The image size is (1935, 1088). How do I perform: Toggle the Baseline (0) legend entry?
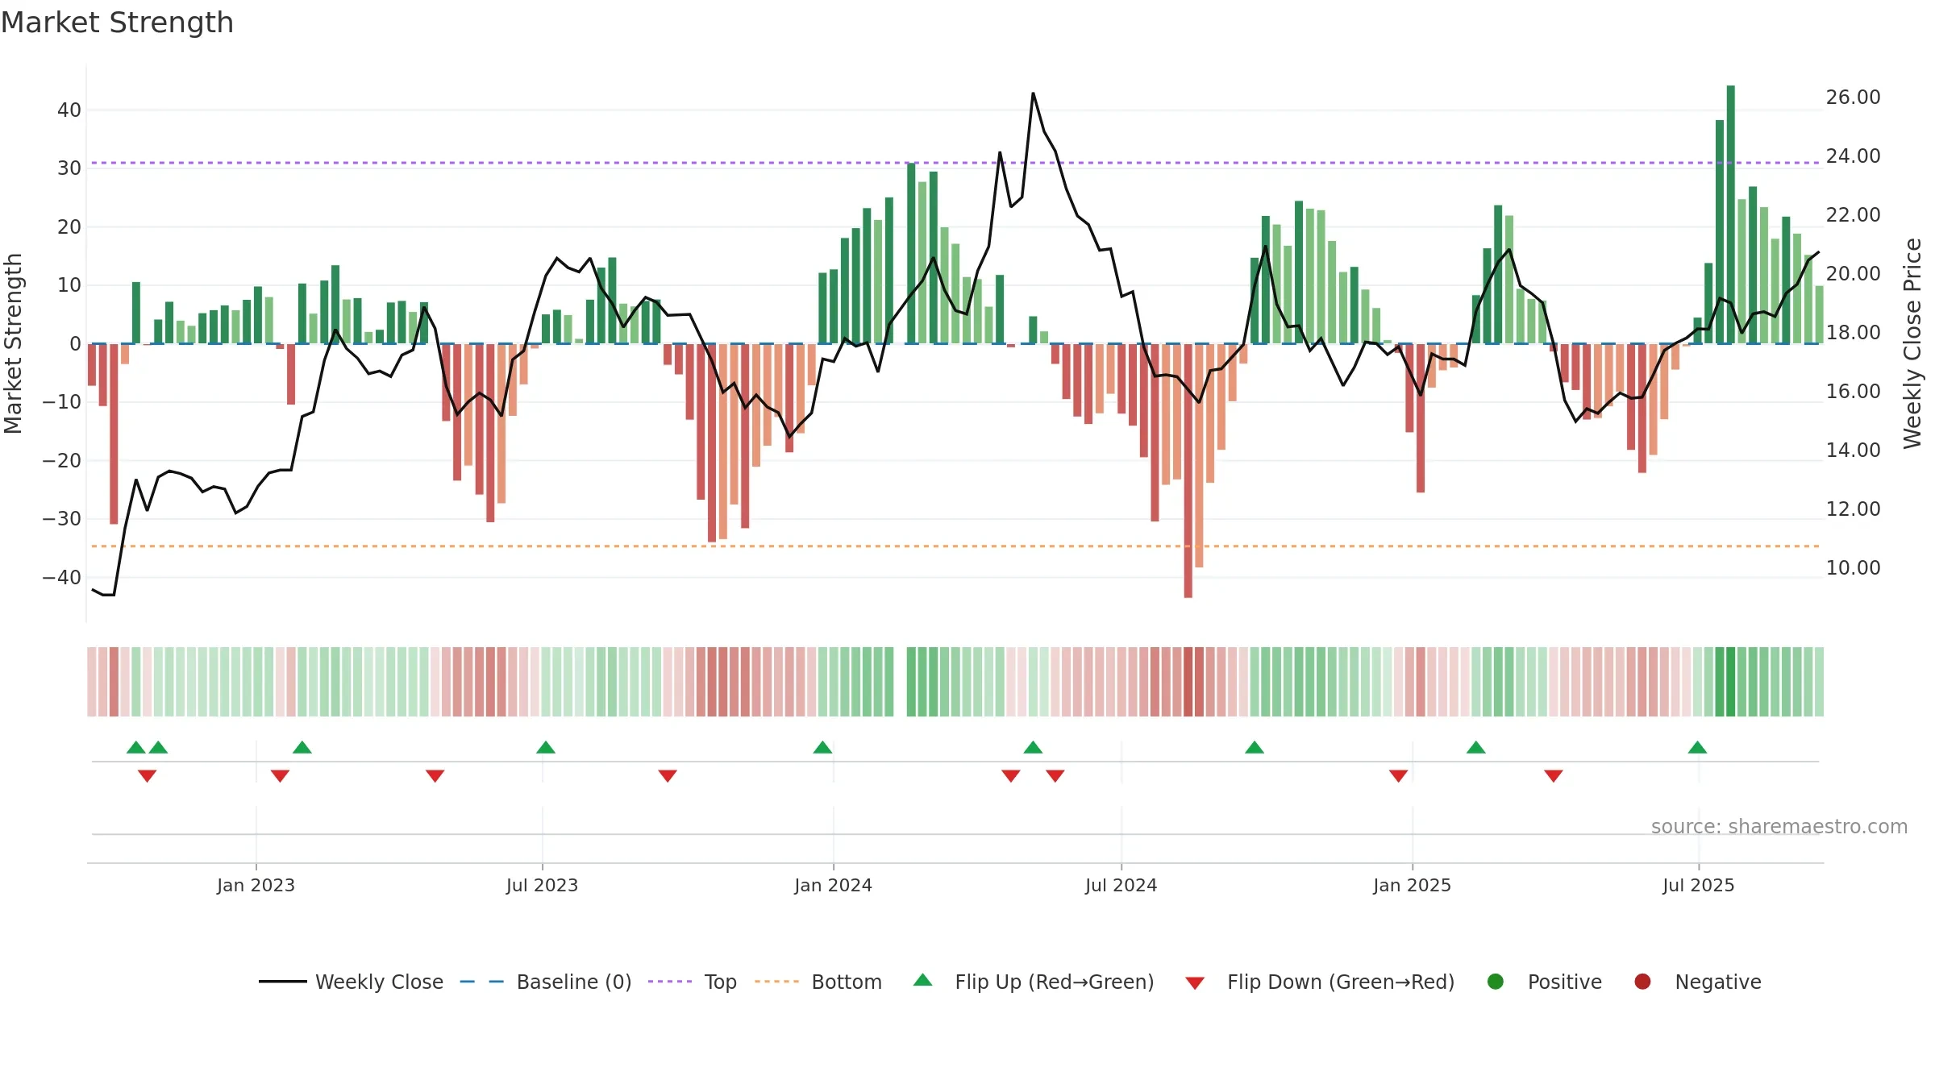coord(546,982)
